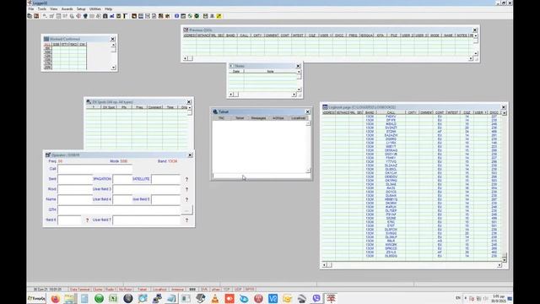Switch to TNC tab in Telnet window
The height and width of the screenshot is (304, 540).
[221, 118]
